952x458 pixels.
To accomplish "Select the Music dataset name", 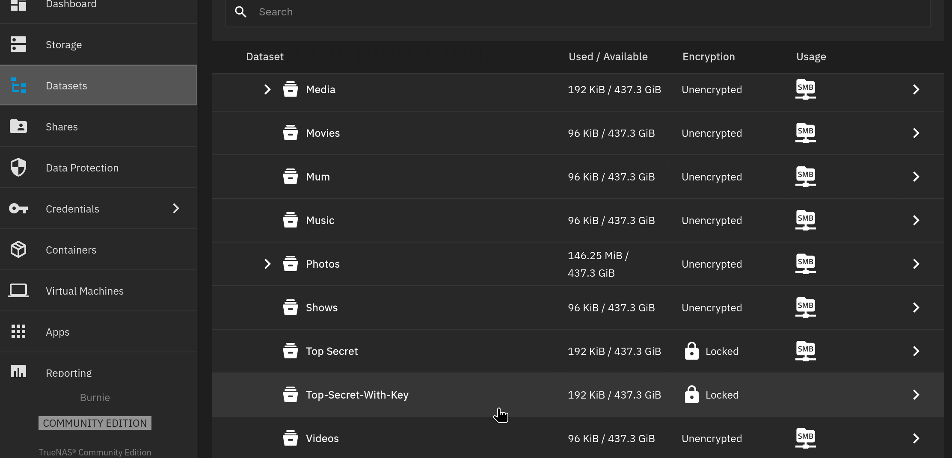I will pyautogui.click(x=320, y=220).
